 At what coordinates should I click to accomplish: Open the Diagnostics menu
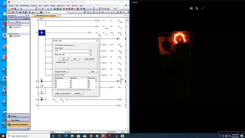click(x=61, y=6)
